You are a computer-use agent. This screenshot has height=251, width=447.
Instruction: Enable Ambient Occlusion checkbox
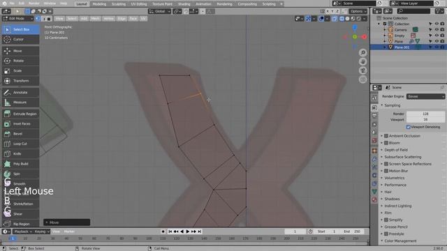[x=386, y=136]
